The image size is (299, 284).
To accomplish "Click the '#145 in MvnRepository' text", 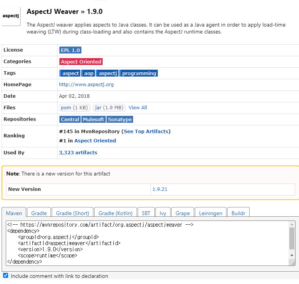I will 89,132.
